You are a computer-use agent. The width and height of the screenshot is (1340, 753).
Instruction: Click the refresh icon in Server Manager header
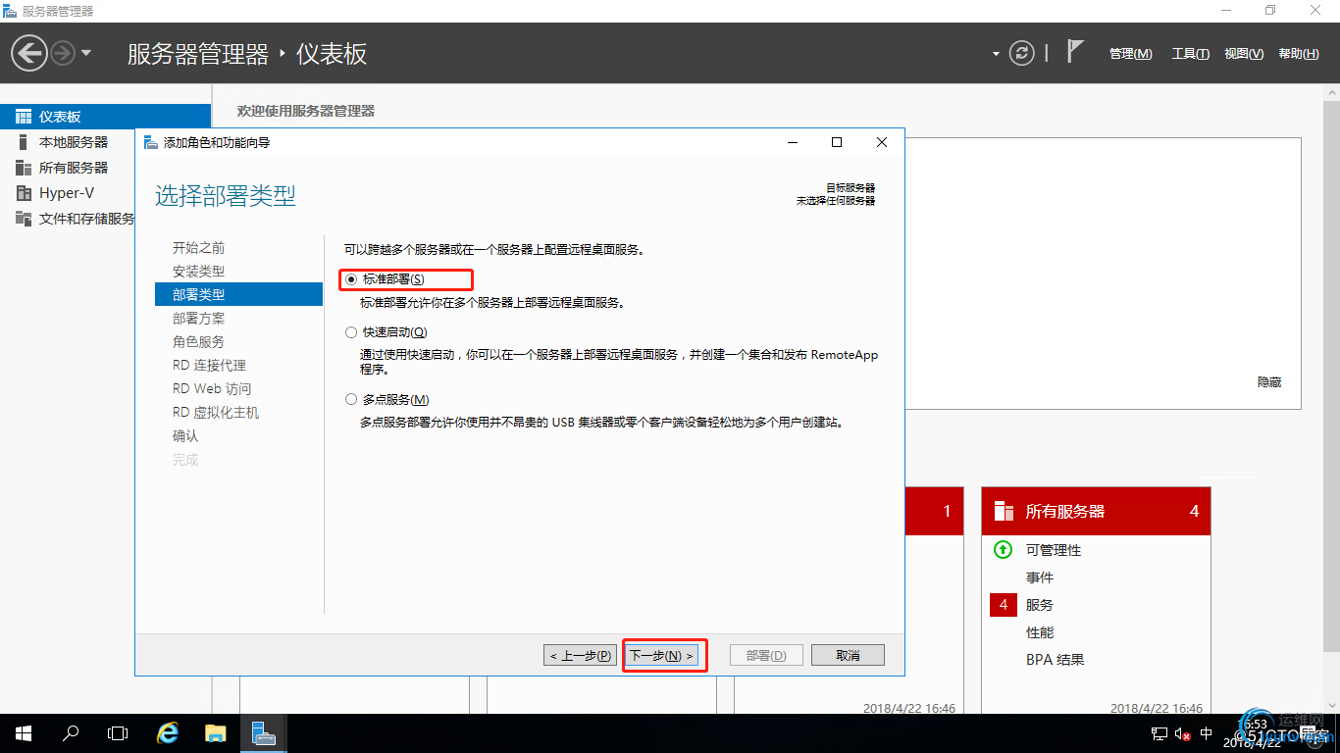(x=1022, y=53)
